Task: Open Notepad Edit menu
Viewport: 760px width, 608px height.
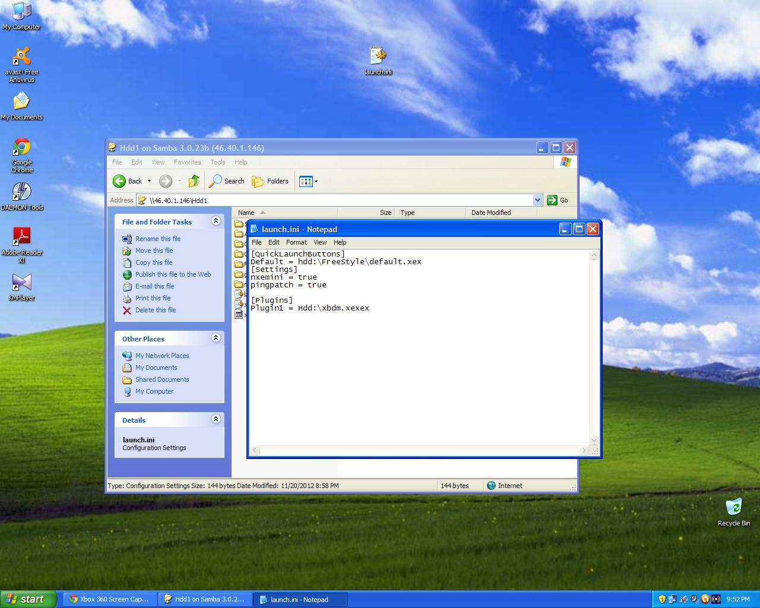Action: [x=274, y=242]
